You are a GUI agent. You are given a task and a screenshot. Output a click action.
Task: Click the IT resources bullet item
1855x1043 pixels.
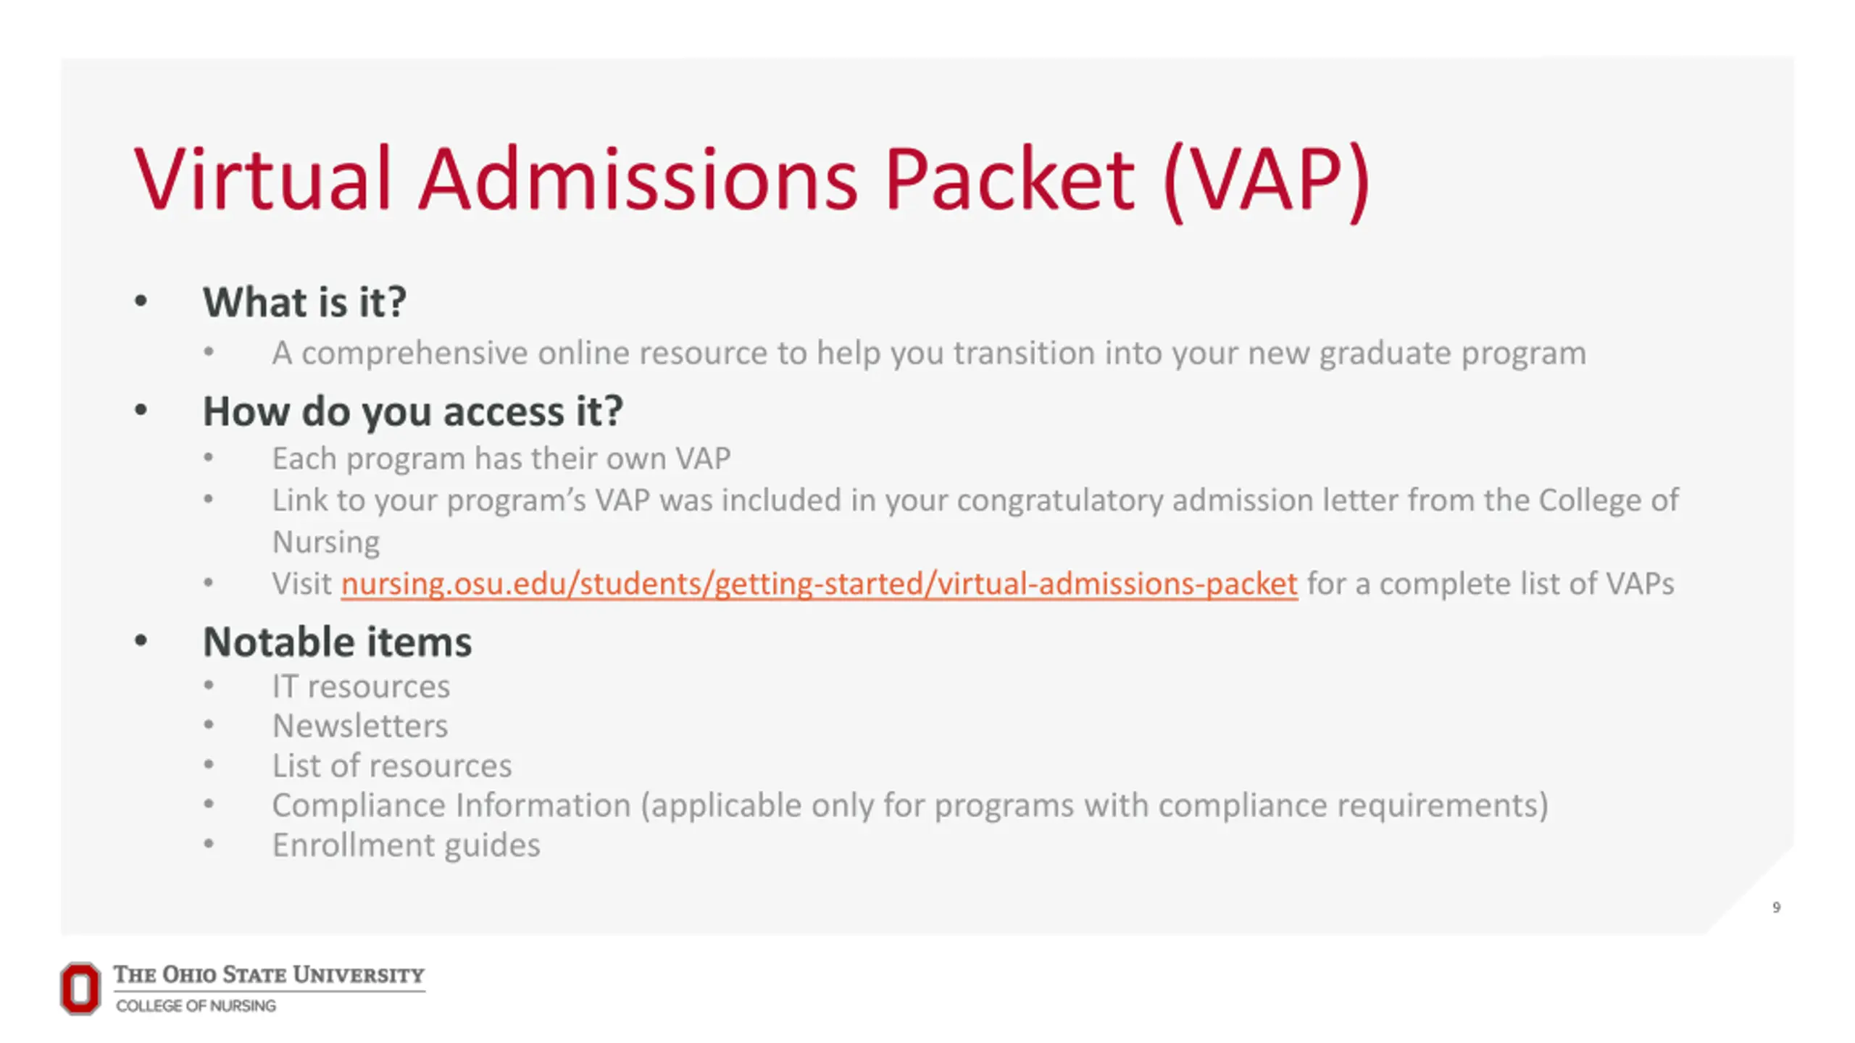point(361,687)
